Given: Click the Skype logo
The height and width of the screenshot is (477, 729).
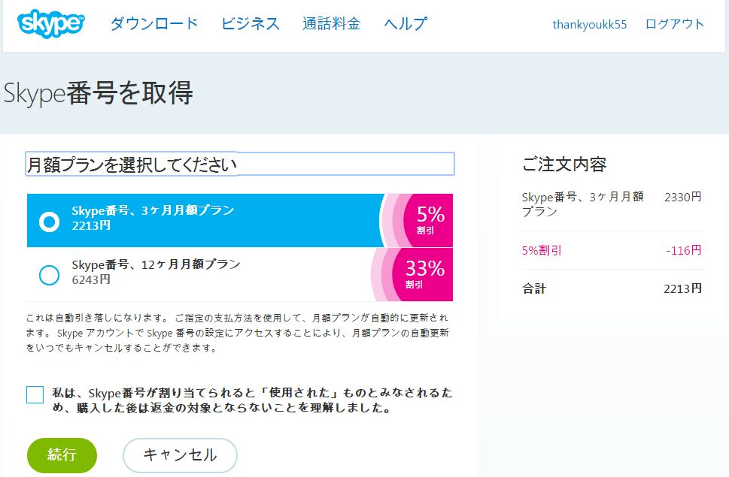Looking at the screenshot, I should pyautogui.click(x=50, y=23).
